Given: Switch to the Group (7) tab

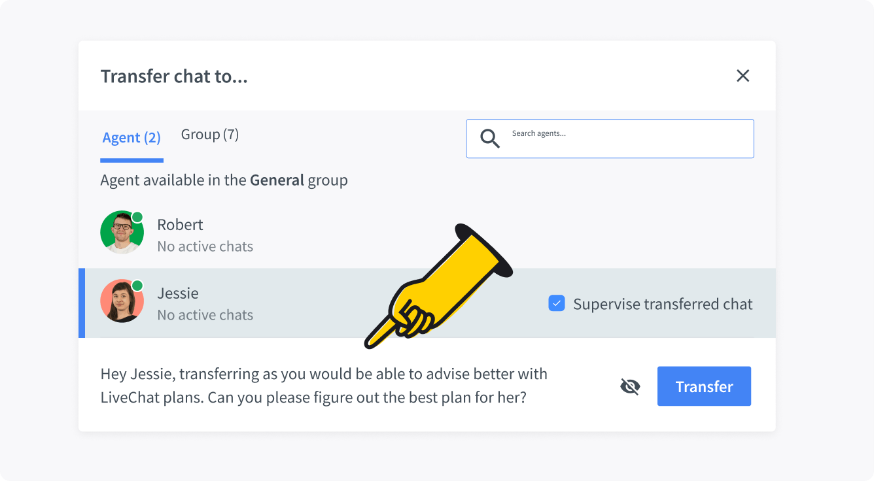Looking at the screenshot, I should click(209, 134).
